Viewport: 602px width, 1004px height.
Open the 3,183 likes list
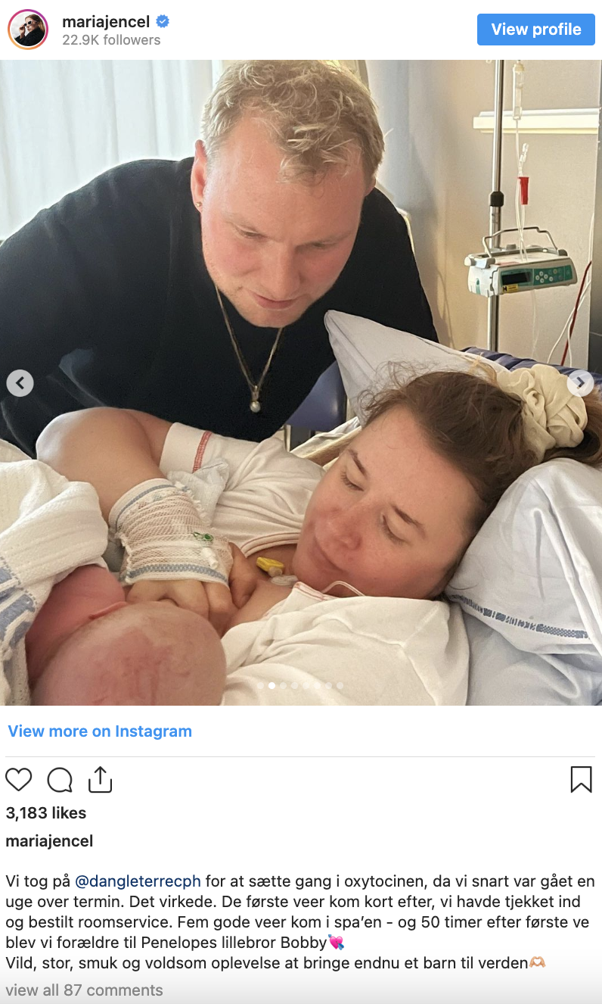coord(46,813)
